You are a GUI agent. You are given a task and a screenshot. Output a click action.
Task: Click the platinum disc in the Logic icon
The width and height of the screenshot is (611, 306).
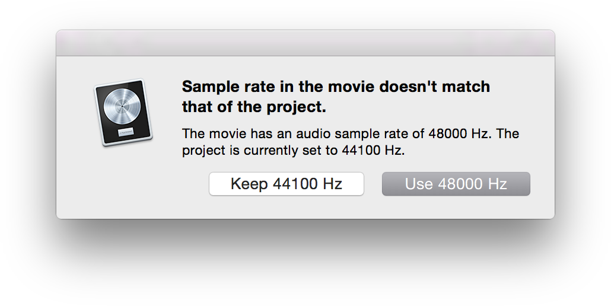coord(122,106)
